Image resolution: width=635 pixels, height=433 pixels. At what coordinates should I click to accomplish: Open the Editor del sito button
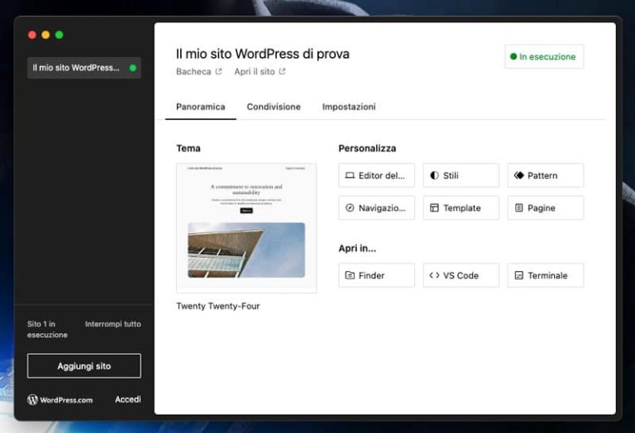376,175
